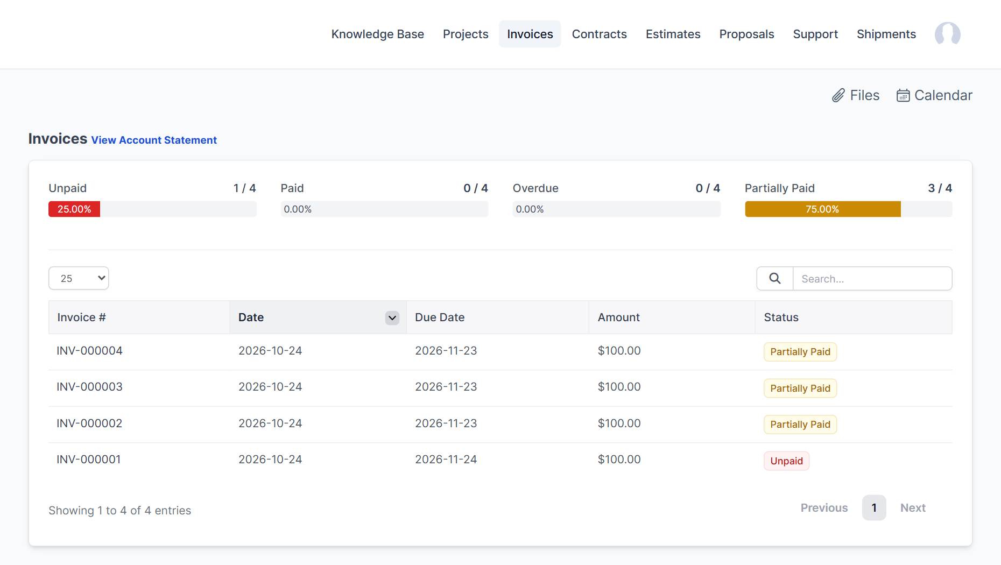This screenshot has width=1001, height=565.
Task: Sort by the Invoice # column header
Action: pyautogui.click(x=139, y=317)
